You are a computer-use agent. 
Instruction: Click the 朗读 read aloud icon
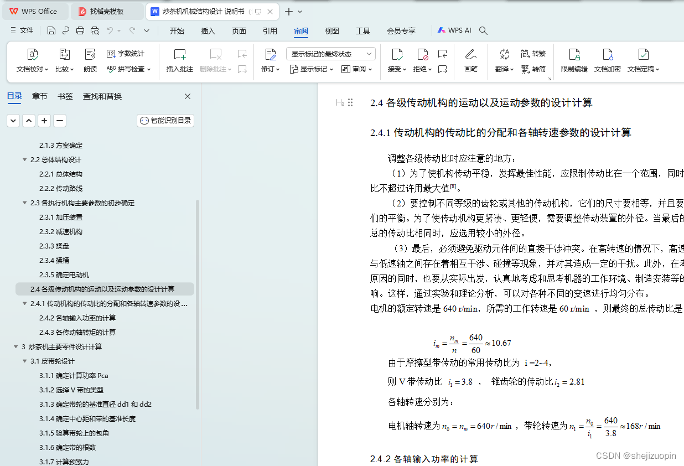90,54
